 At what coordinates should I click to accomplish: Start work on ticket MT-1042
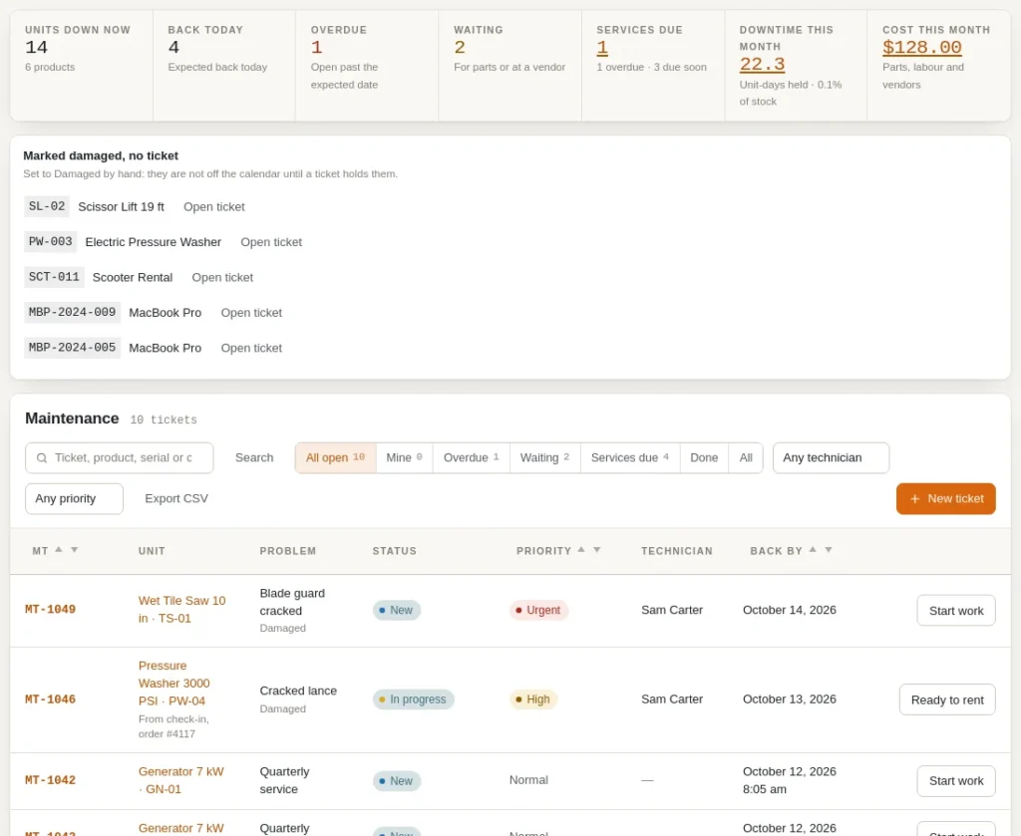point(956,781)
